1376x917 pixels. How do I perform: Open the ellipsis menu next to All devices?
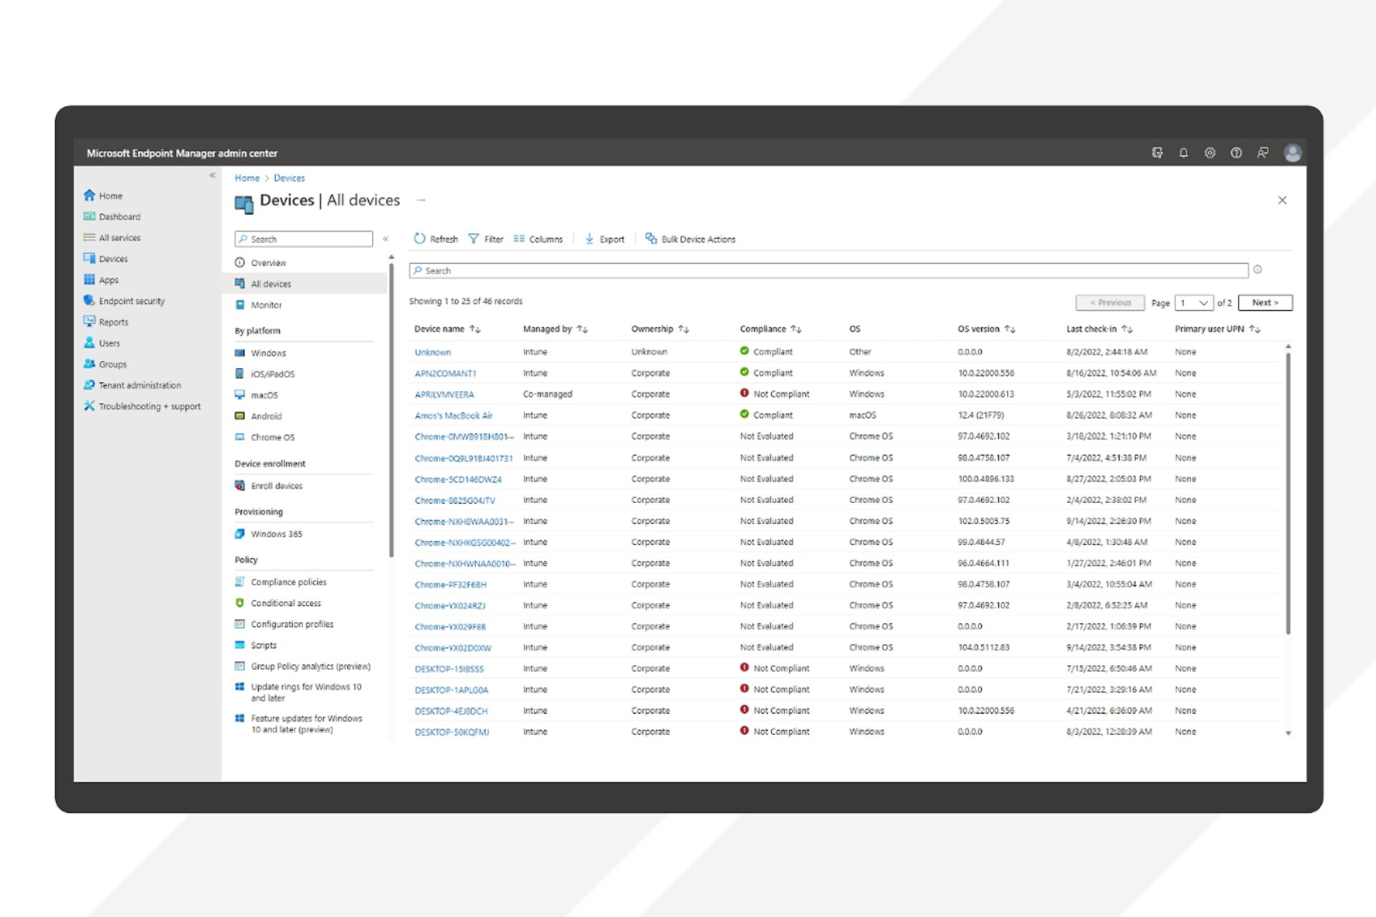pyautogui.click(x=421, y=201)
